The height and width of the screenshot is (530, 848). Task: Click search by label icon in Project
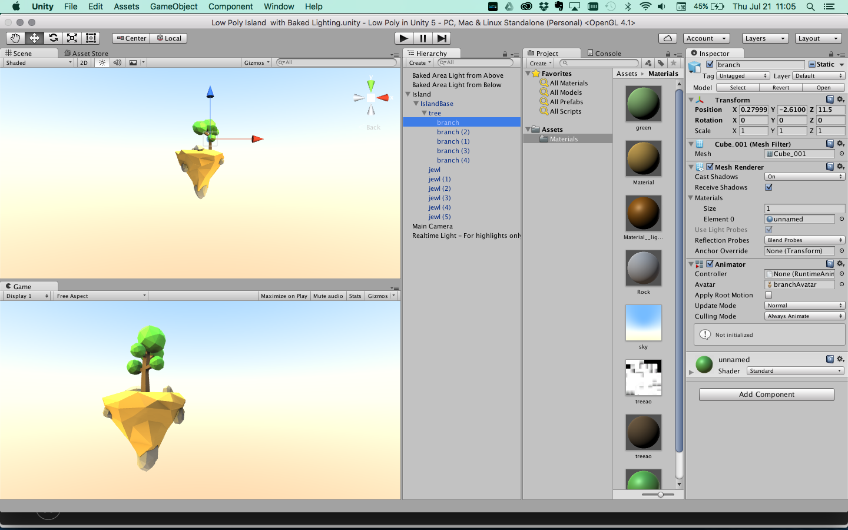pos(661,63)
